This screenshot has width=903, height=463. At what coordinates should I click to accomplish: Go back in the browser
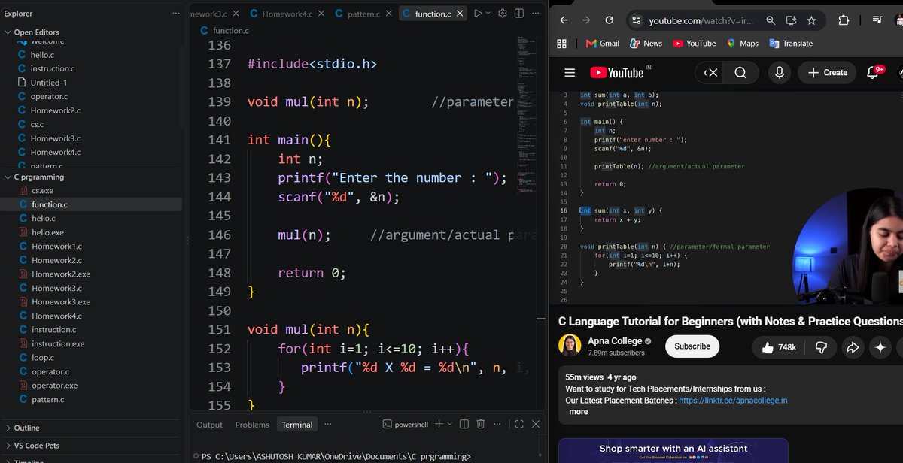pos(564,20)
